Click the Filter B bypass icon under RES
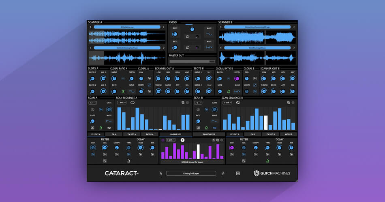The height and width of the screenshot is (202, 385). pos(244,161)
